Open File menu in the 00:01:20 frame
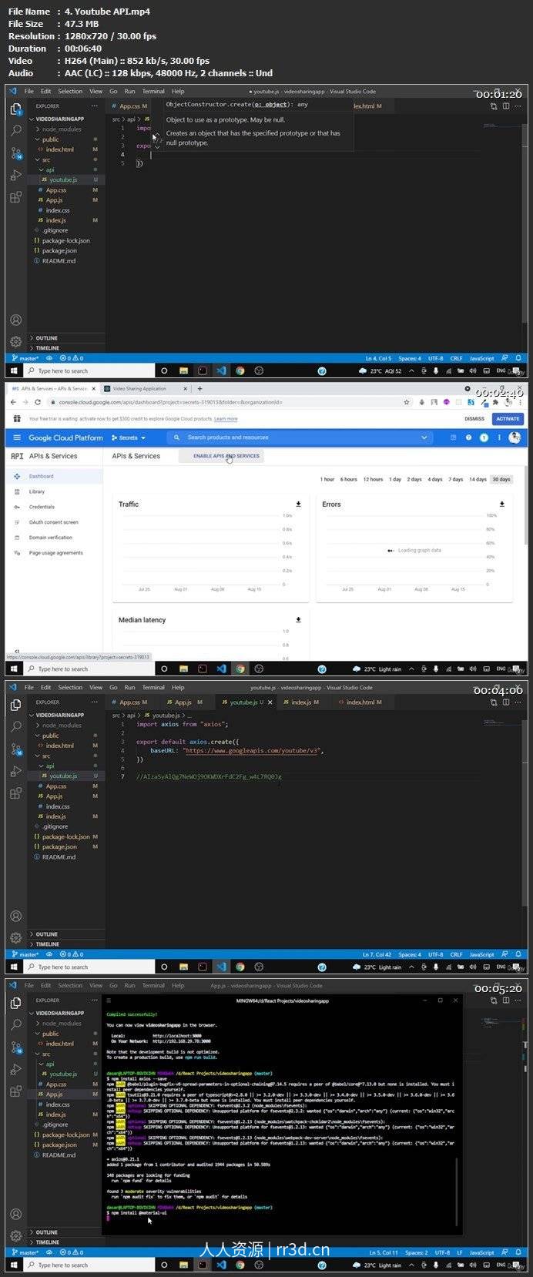Viewport: 533px width, 1277px height. (29, 91)
